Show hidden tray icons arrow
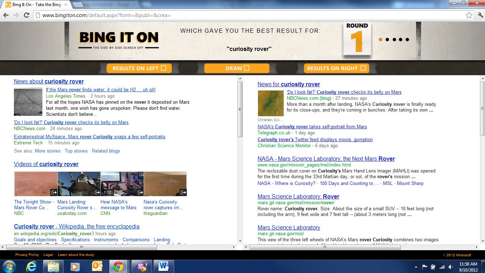Viewport: 485px width, 273px height. 416,267
